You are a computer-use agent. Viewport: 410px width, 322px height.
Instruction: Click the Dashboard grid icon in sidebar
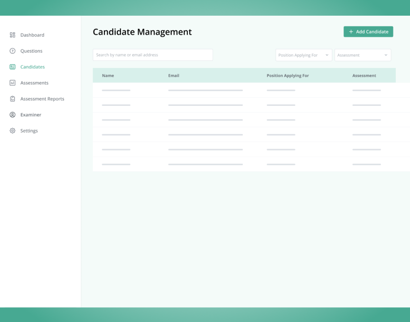pos(13,35)
